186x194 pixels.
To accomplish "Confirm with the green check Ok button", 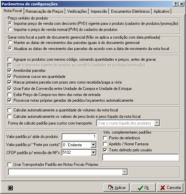I will (x=143, y=188).
